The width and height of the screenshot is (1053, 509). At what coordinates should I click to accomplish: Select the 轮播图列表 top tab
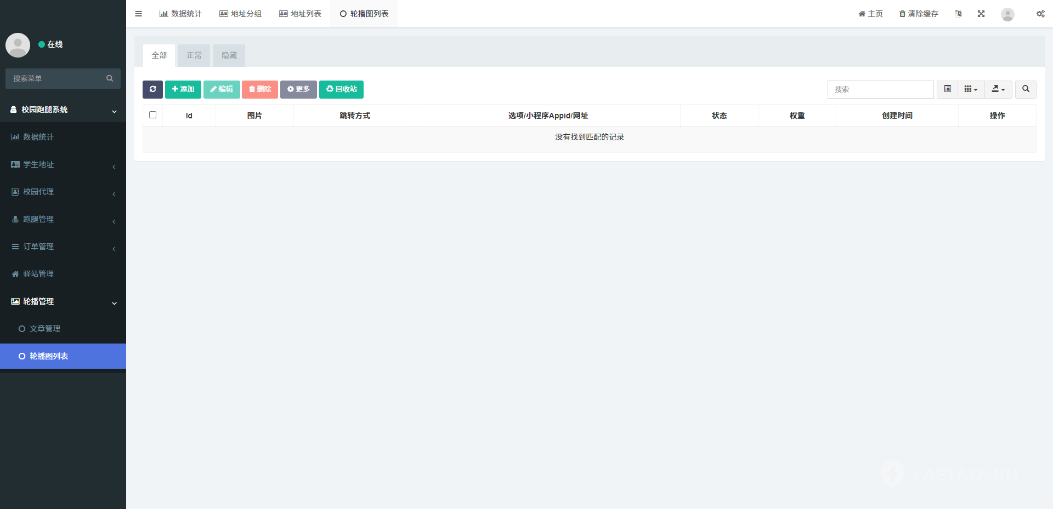(364, 14)
